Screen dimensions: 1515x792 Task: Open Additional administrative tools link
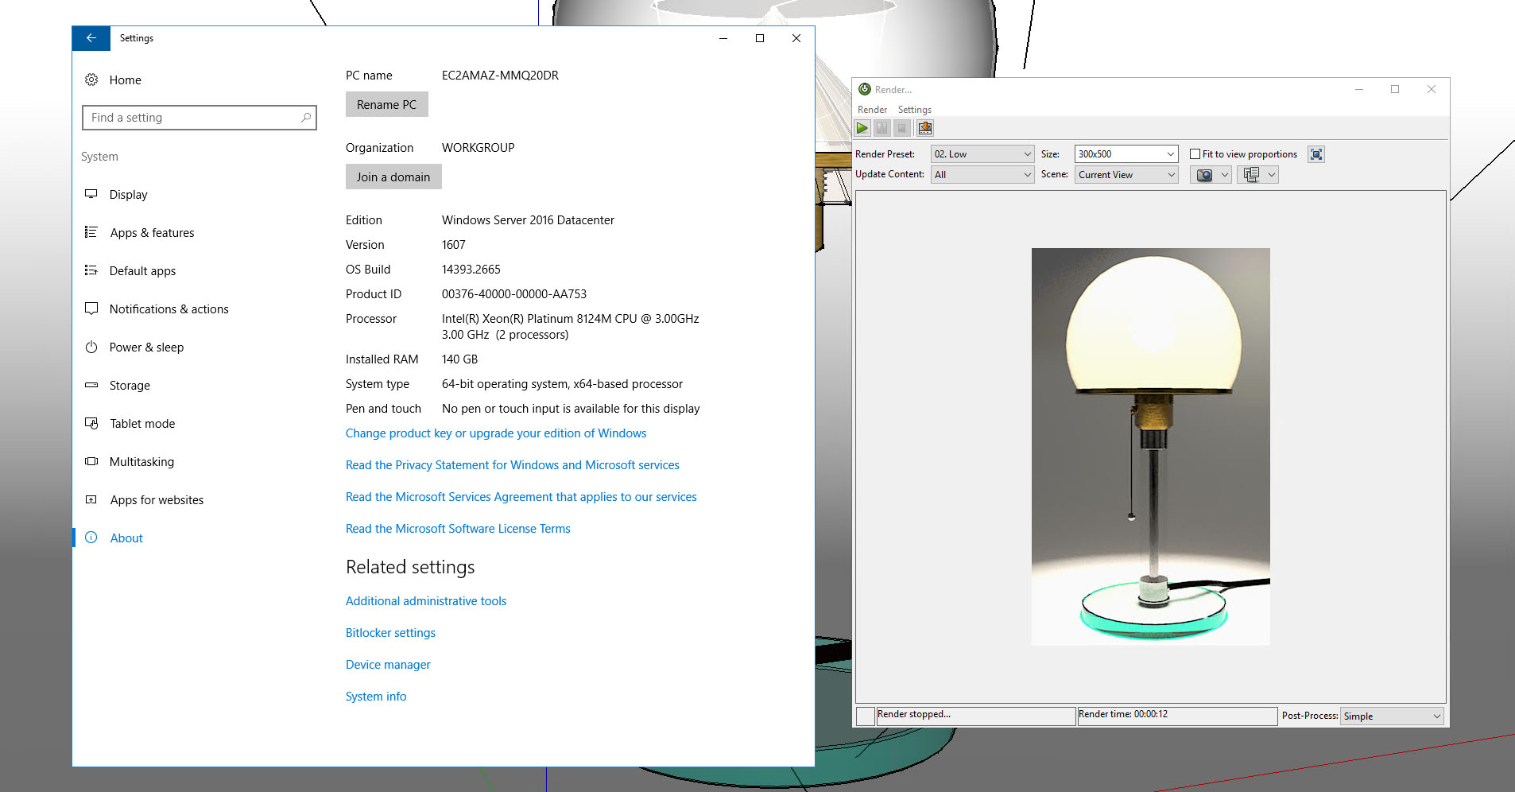pos(426,601)
